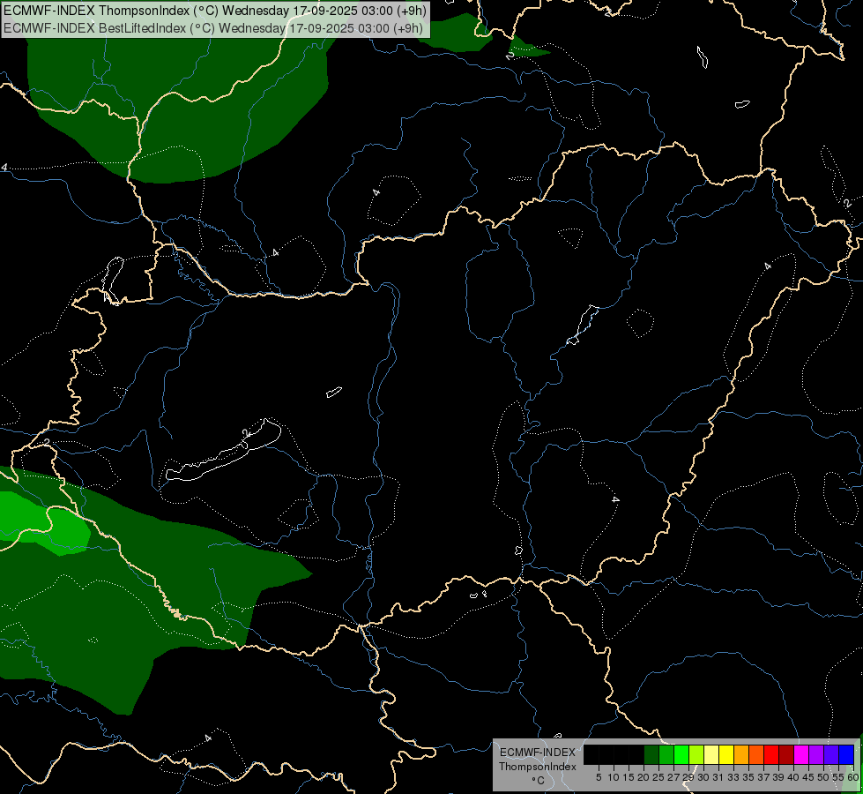
Task: Pick the dark red 39–40 legend swatch
Action: tap(786, 754)
